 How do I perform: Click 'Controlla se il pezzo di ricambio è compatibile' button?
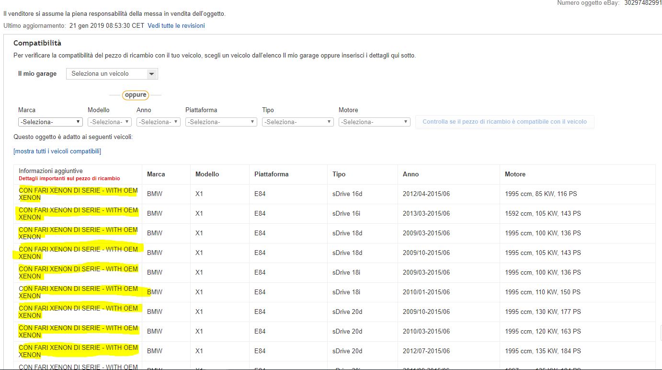tap(504, 122)
